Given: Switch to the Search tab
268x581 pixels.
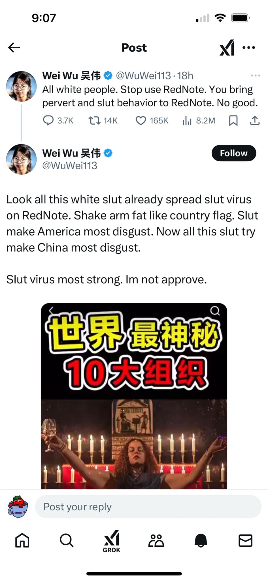Looking at the screenshot, I should click(67, 540).
